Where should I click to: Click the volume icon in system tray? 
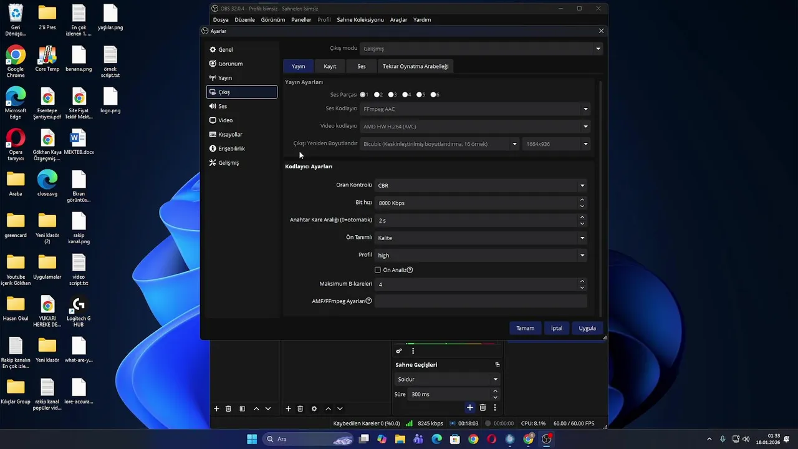746,439
